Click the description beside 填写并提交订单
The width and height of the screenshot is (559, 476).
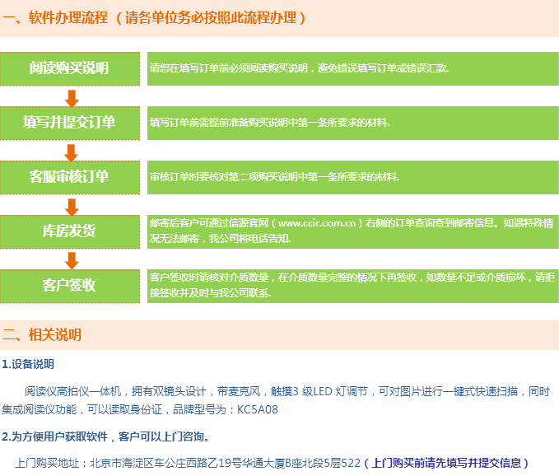[x=269, y=123]
